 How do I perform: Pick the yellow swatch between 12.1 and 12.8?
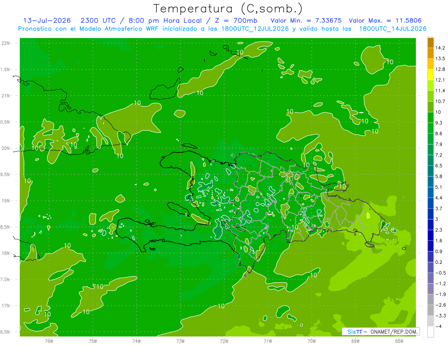point(430,75)
